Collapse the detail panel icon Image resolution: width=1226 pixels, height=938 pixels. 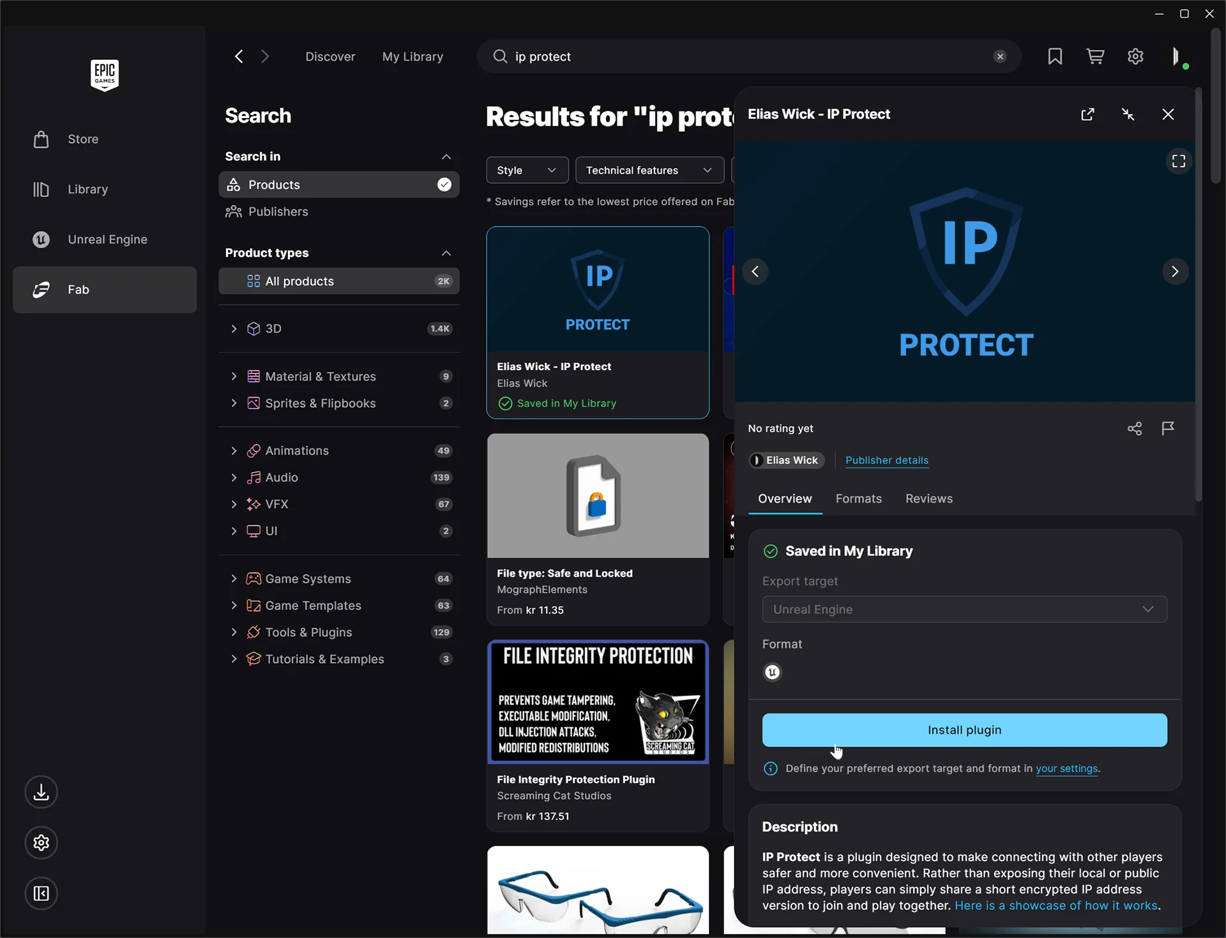[1128, 114]
